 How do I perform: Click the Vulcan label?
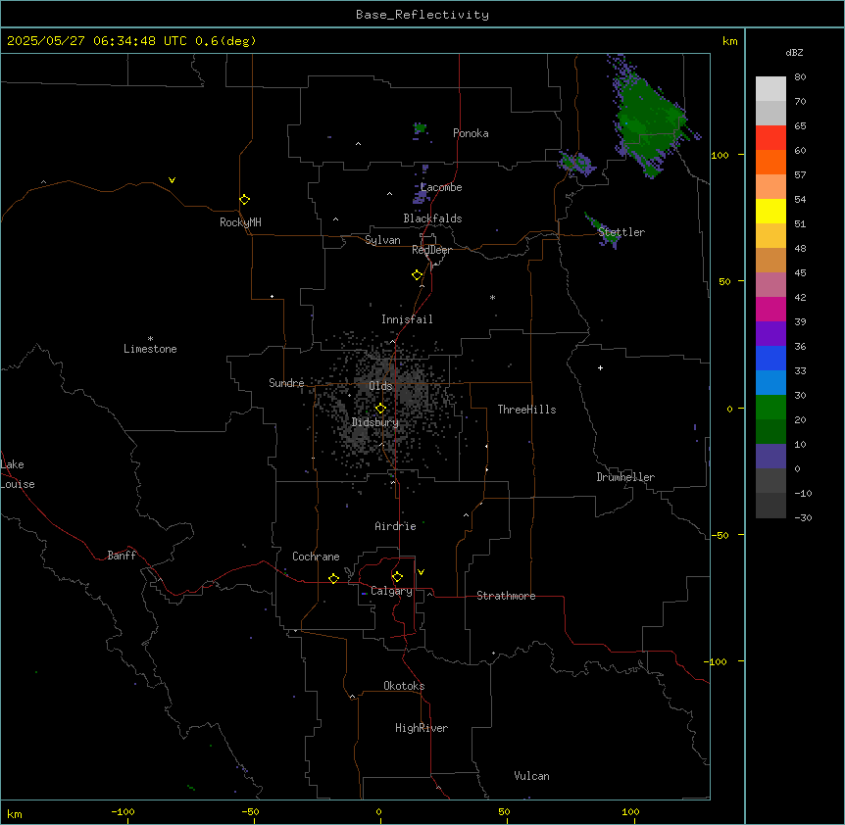[532, 776]
